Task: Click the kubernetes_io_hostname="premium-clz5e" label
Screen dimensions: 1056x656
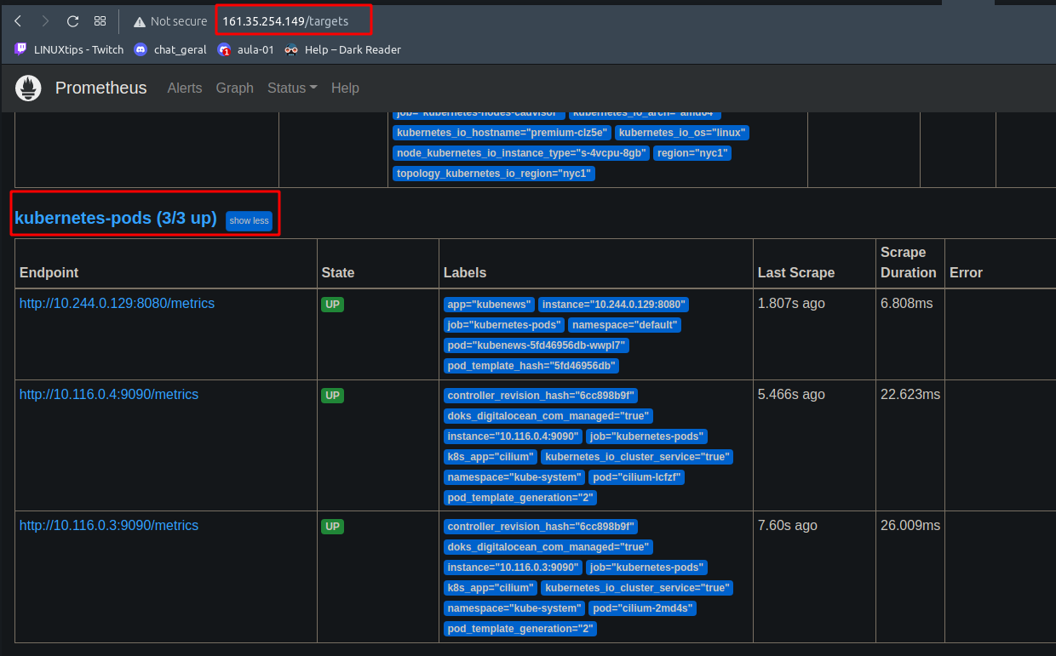Action: pos(502,133)
